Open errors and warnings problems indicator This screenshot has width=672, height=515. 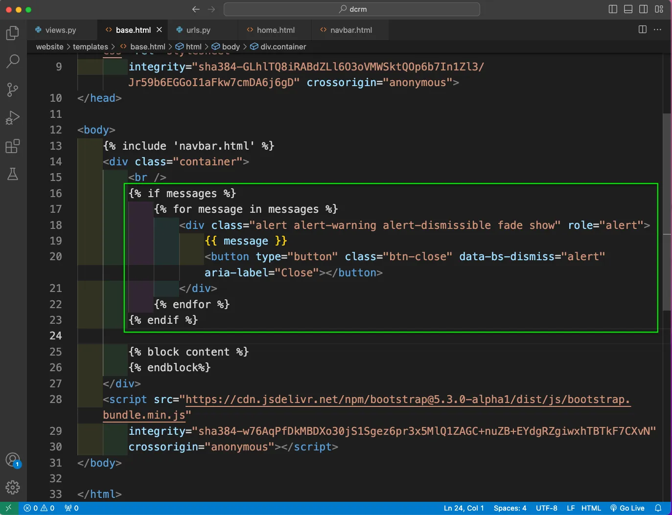tap(39, 508)
